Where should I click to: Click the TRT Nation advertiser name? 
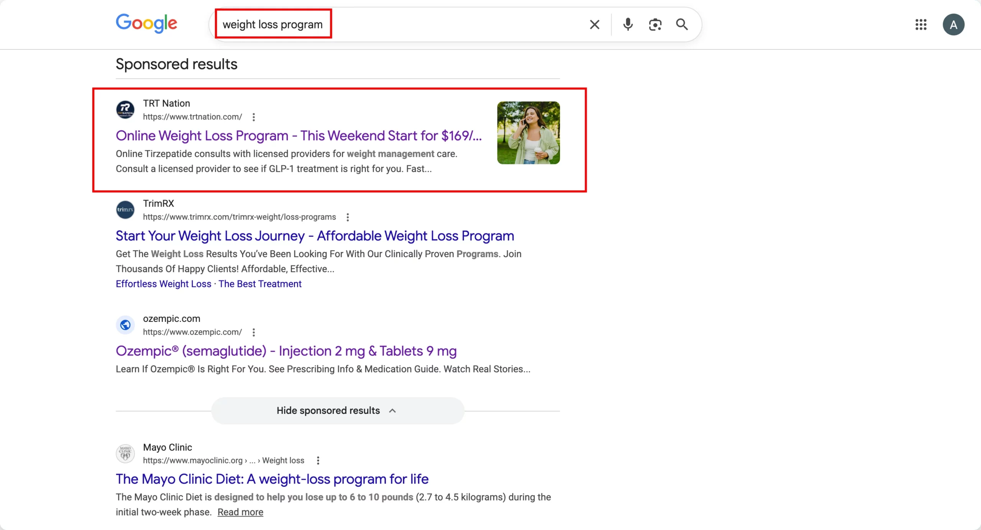[x=166, y=103]
